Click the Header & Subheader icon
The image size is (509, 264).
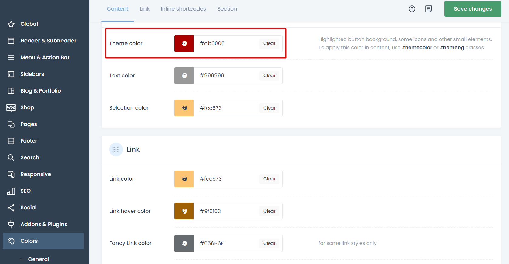click(x=11, y=41)
